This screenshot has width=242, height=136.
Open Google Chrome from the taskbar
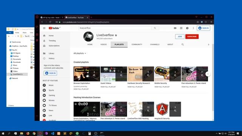(x=34, y=133)
